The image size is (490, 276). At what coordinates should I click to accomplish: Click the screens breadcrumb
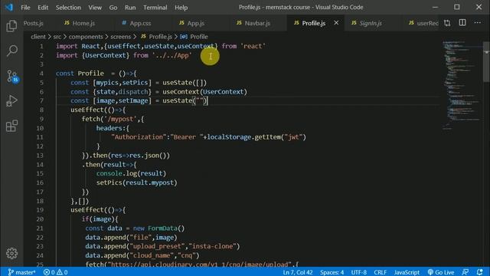[121, 37]
